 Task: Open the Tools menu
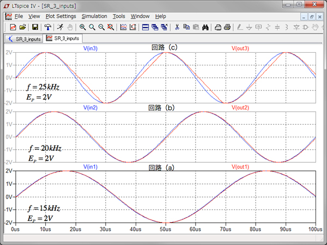click(119, 16)
